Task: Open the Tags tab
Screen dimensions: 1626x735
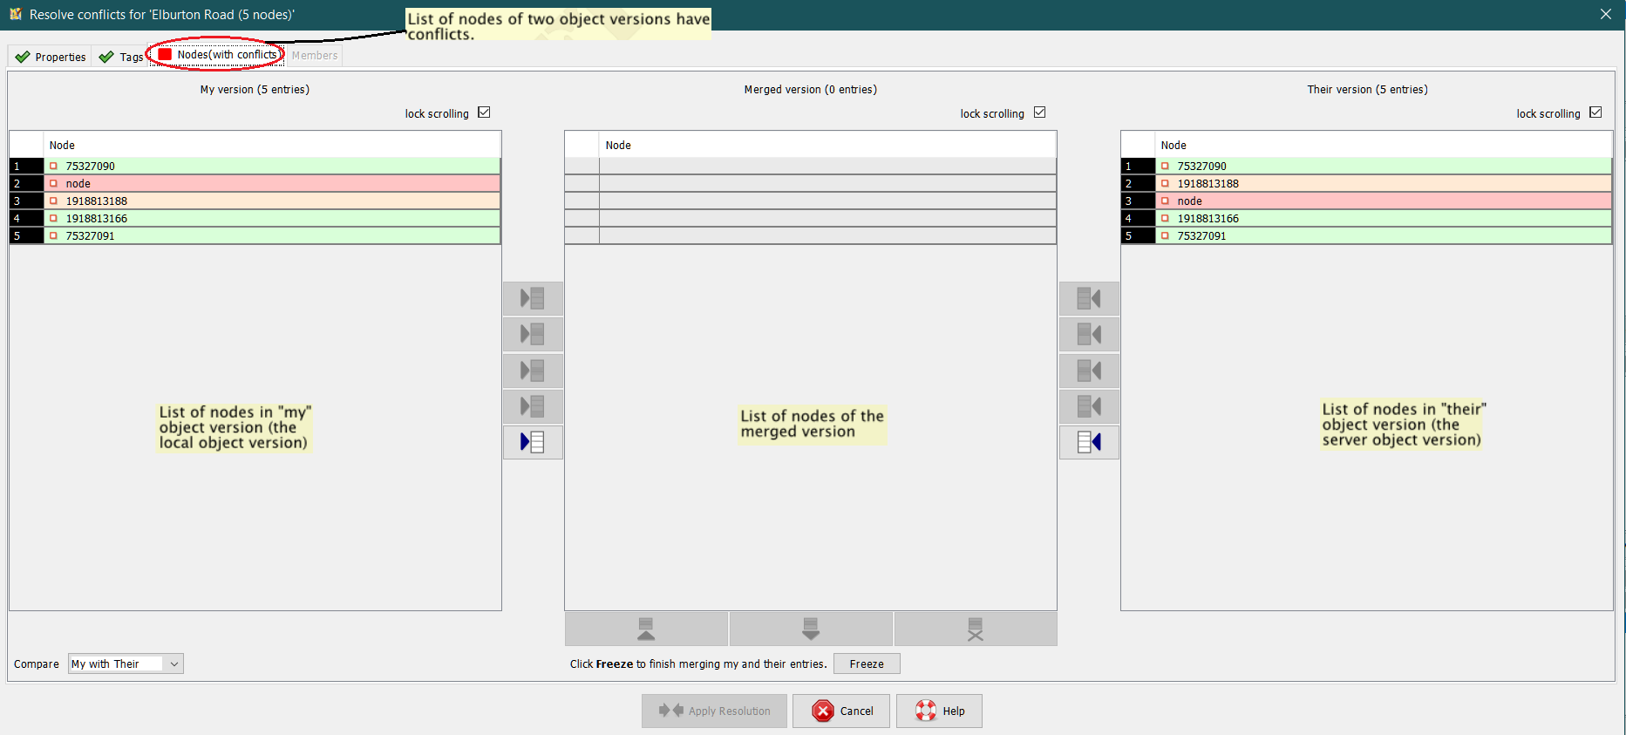Action: pyautogui.click(x=121, y=57)
